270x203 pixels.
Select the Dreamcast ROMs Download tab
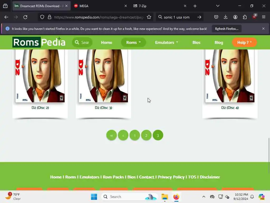(41, 6)
